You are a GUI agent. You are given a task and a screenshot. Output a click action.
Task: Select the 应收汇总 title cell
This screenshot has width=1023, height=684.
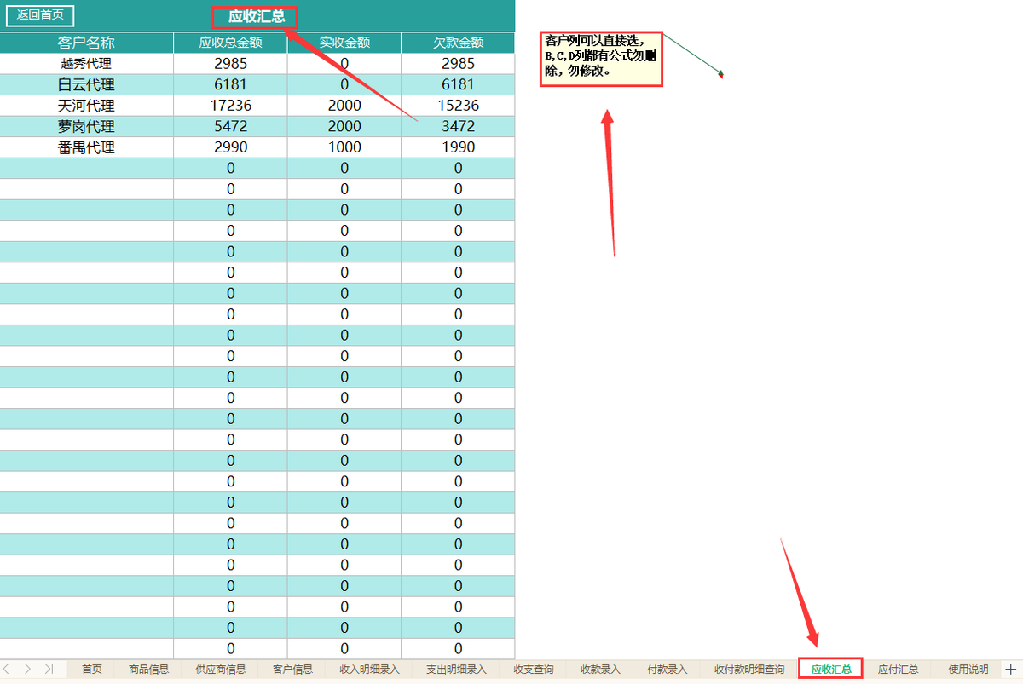(255, 16)
